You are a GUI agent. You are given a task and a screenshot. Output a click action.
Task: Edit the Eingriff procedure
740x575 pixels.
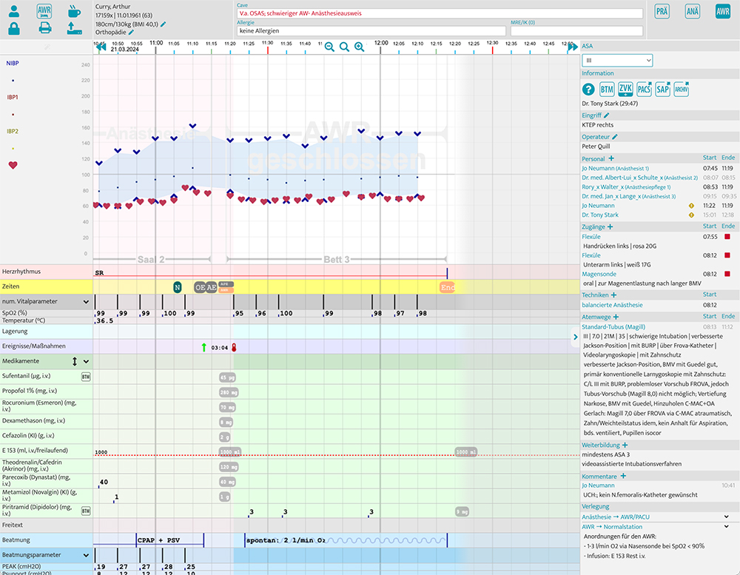click(607, 115)
